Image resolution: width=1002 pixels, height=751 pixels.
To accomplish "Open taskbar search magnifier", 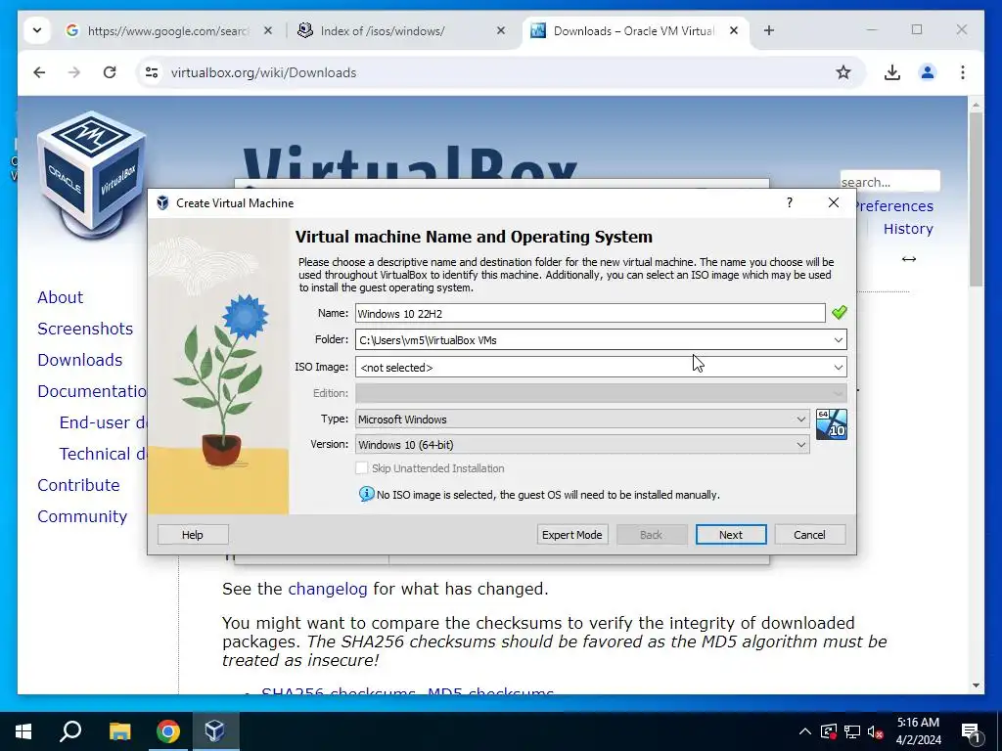I will tap(70, 731).
